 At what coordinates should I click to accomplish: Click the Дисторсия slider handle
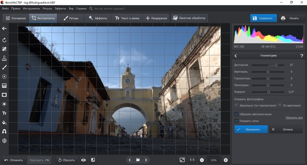(x=276, y=65)
